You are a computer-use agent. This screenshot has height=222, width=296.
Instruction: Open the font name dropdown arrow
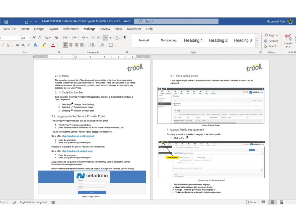point(20,38)
